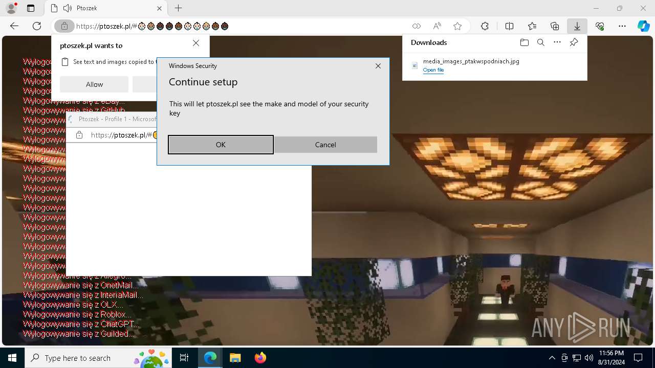The width and height of the screenshot is (655, 368).
Task: Click Cancel in Windows Security dialog
Action: pyautogui.click(x=325, y=145)
